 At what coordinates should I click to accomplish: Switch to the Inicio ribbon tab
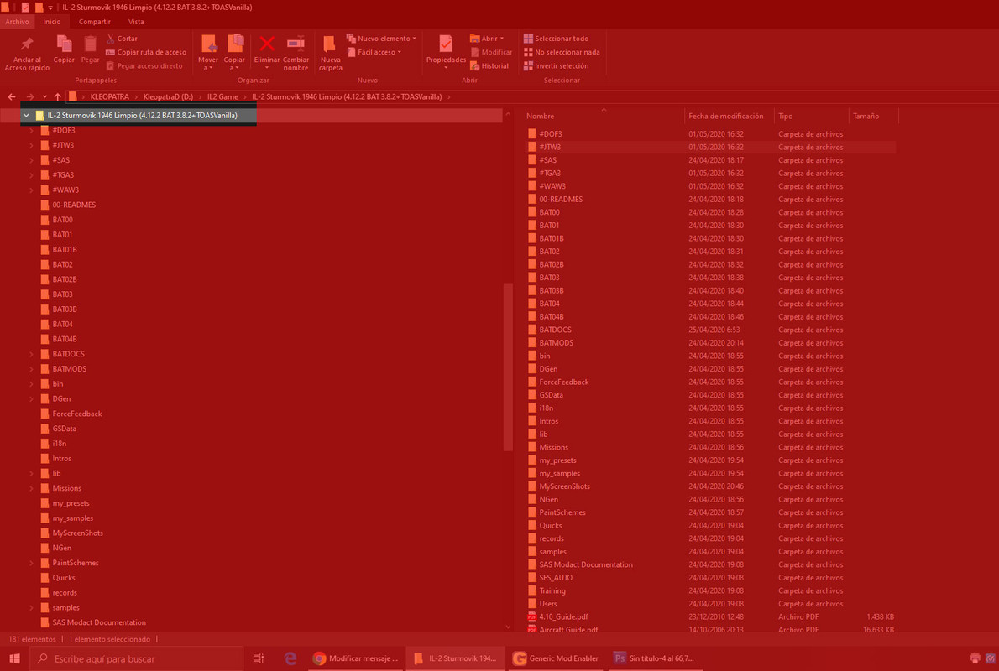[x=52, y=22]
